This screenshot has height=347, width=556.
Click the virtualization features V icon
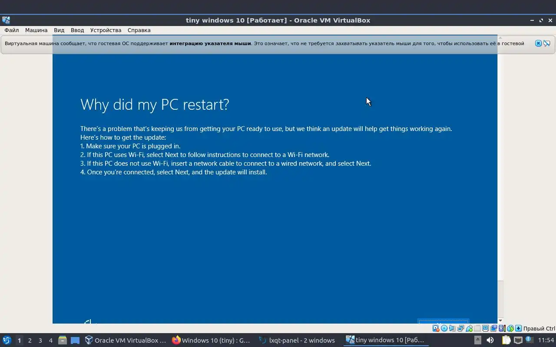[x=502, y=328]
